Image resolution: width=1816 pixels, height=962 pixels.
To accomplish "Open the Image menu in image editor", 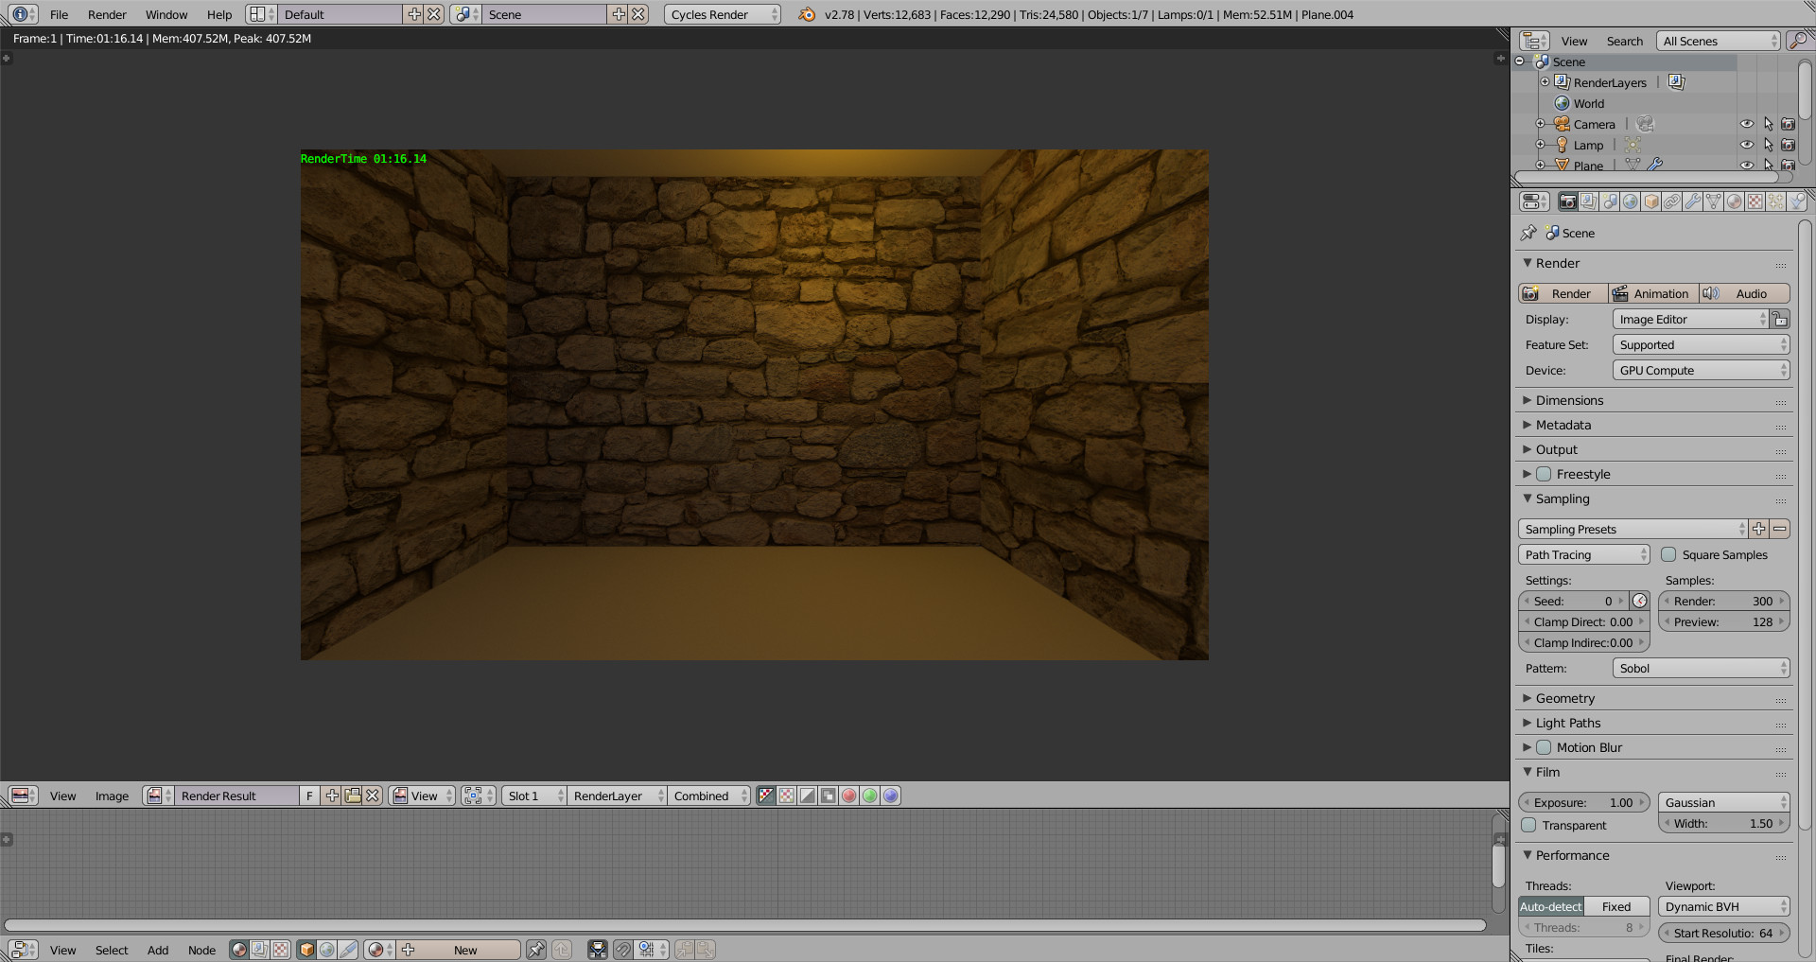I will click(112, 796).
